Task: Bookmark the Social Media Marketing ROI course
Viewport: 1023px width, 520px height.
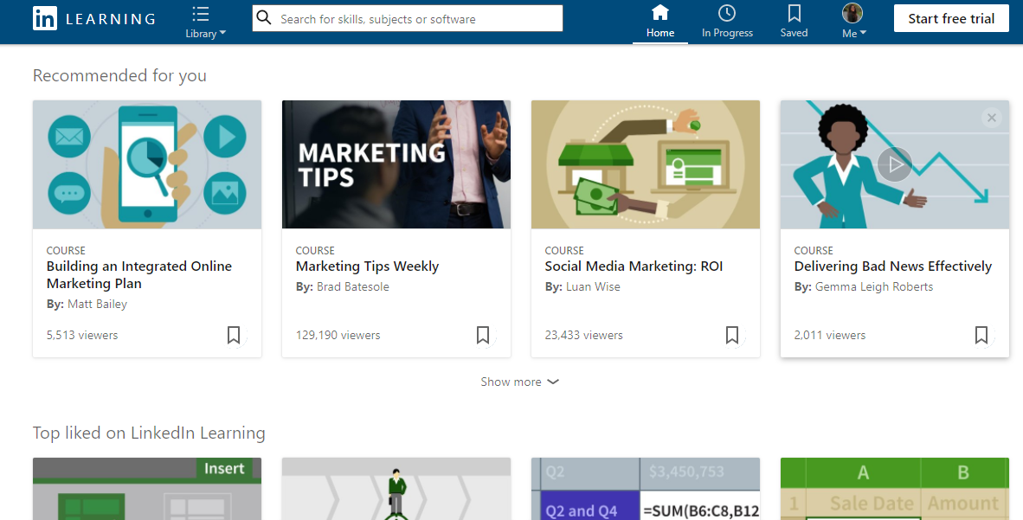Action: pyautogui.click(x=732, y=335)
